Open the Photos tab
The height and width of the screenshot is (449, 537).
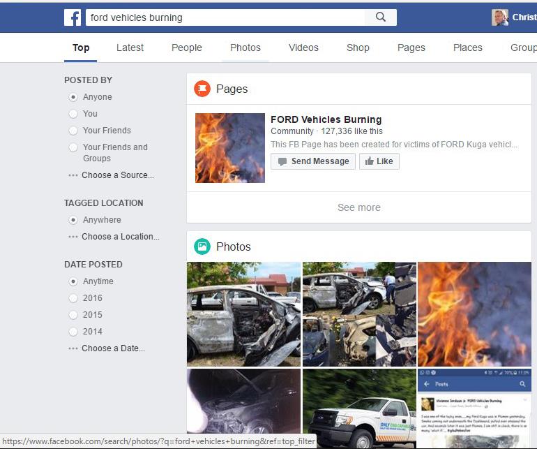[x=245, y=47]
